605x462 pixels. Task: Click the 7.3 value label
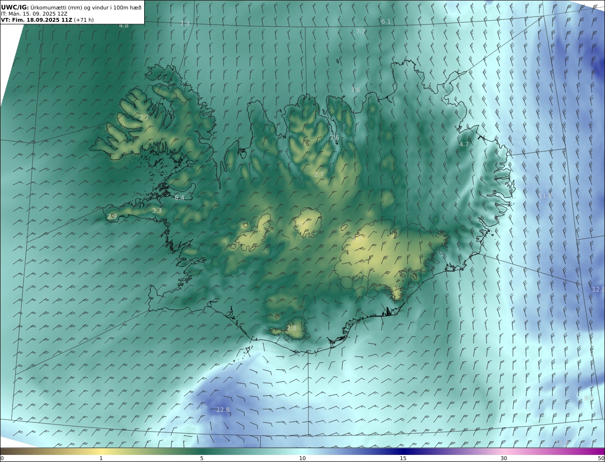click(x=185, y=24)
